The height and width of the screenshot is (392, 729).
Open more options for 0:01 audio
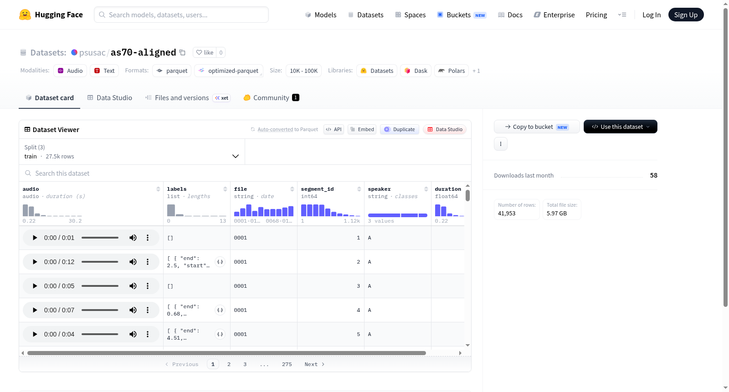click(148, 238)
